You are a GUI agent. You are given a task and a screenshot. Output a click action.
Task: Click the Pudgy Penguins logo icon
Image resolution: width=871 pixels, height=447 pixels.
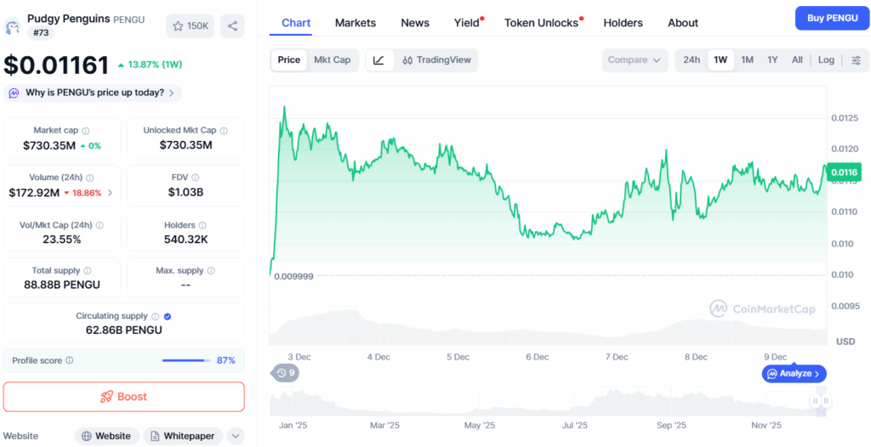(12, 26)
